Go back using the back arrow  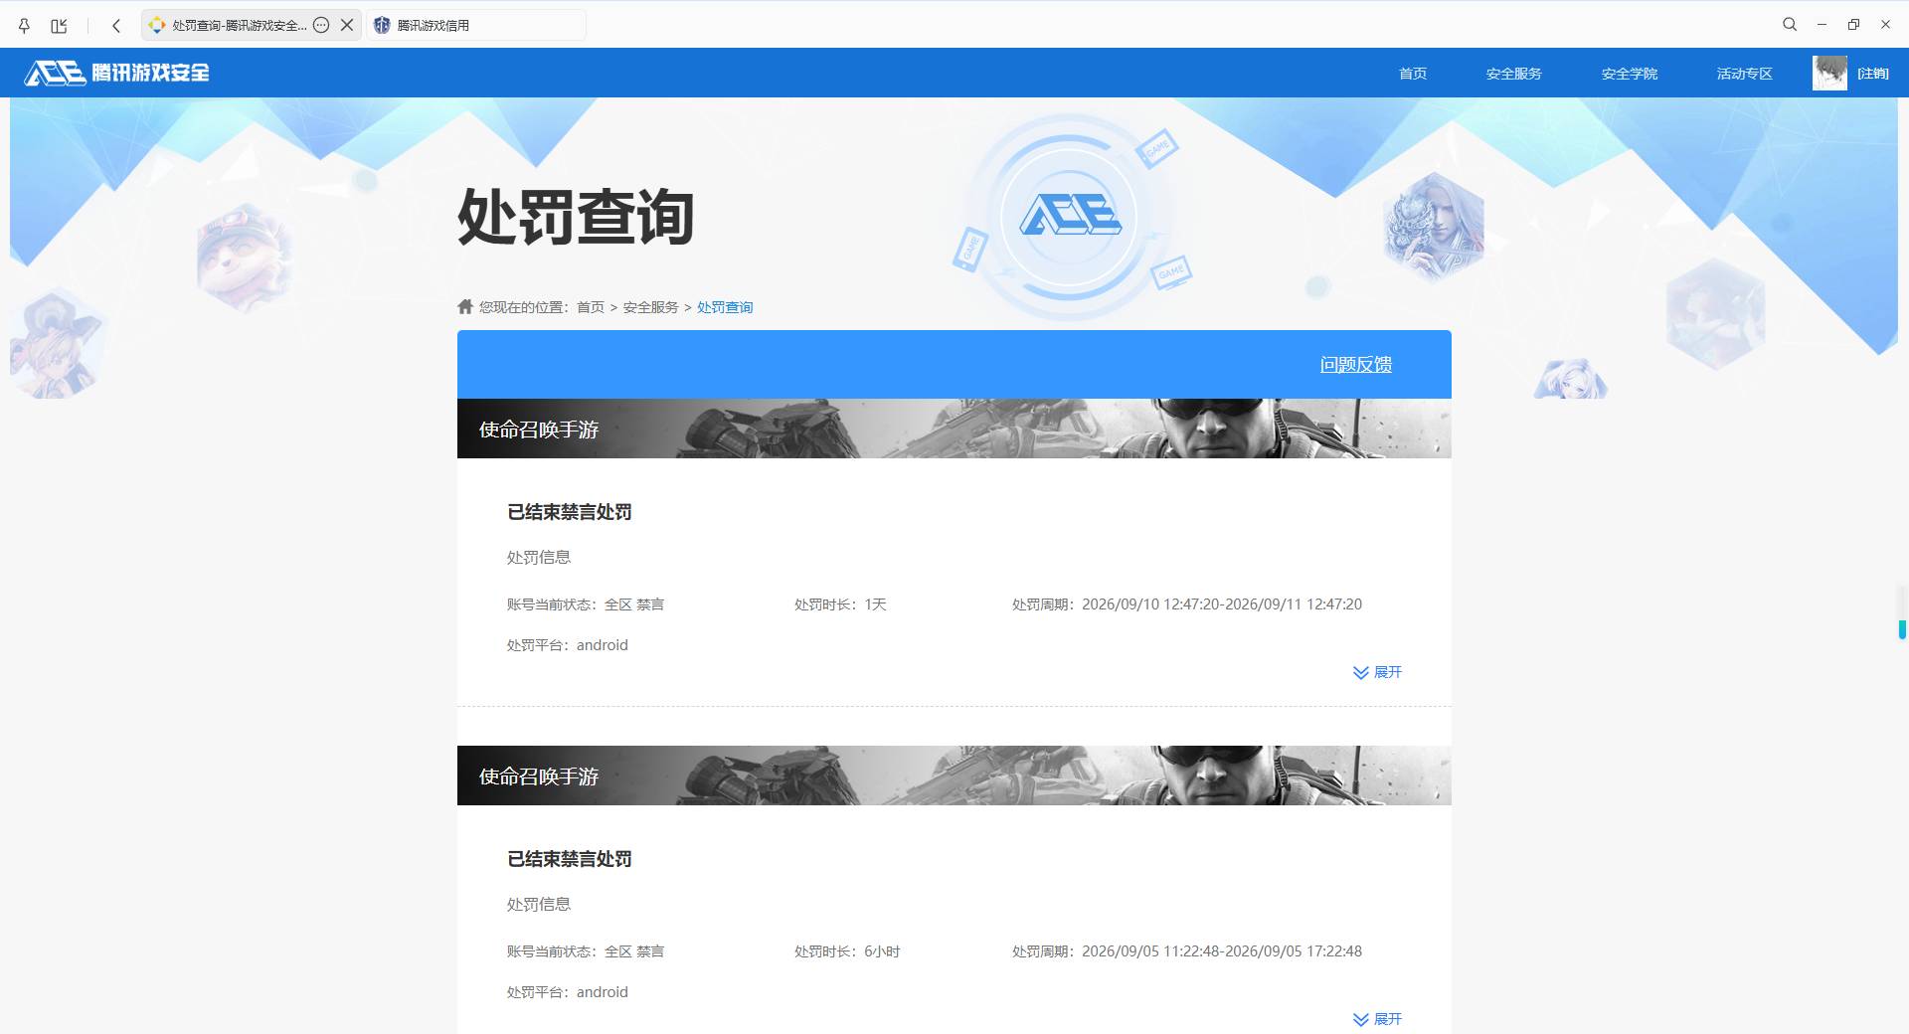click(116, 25)
